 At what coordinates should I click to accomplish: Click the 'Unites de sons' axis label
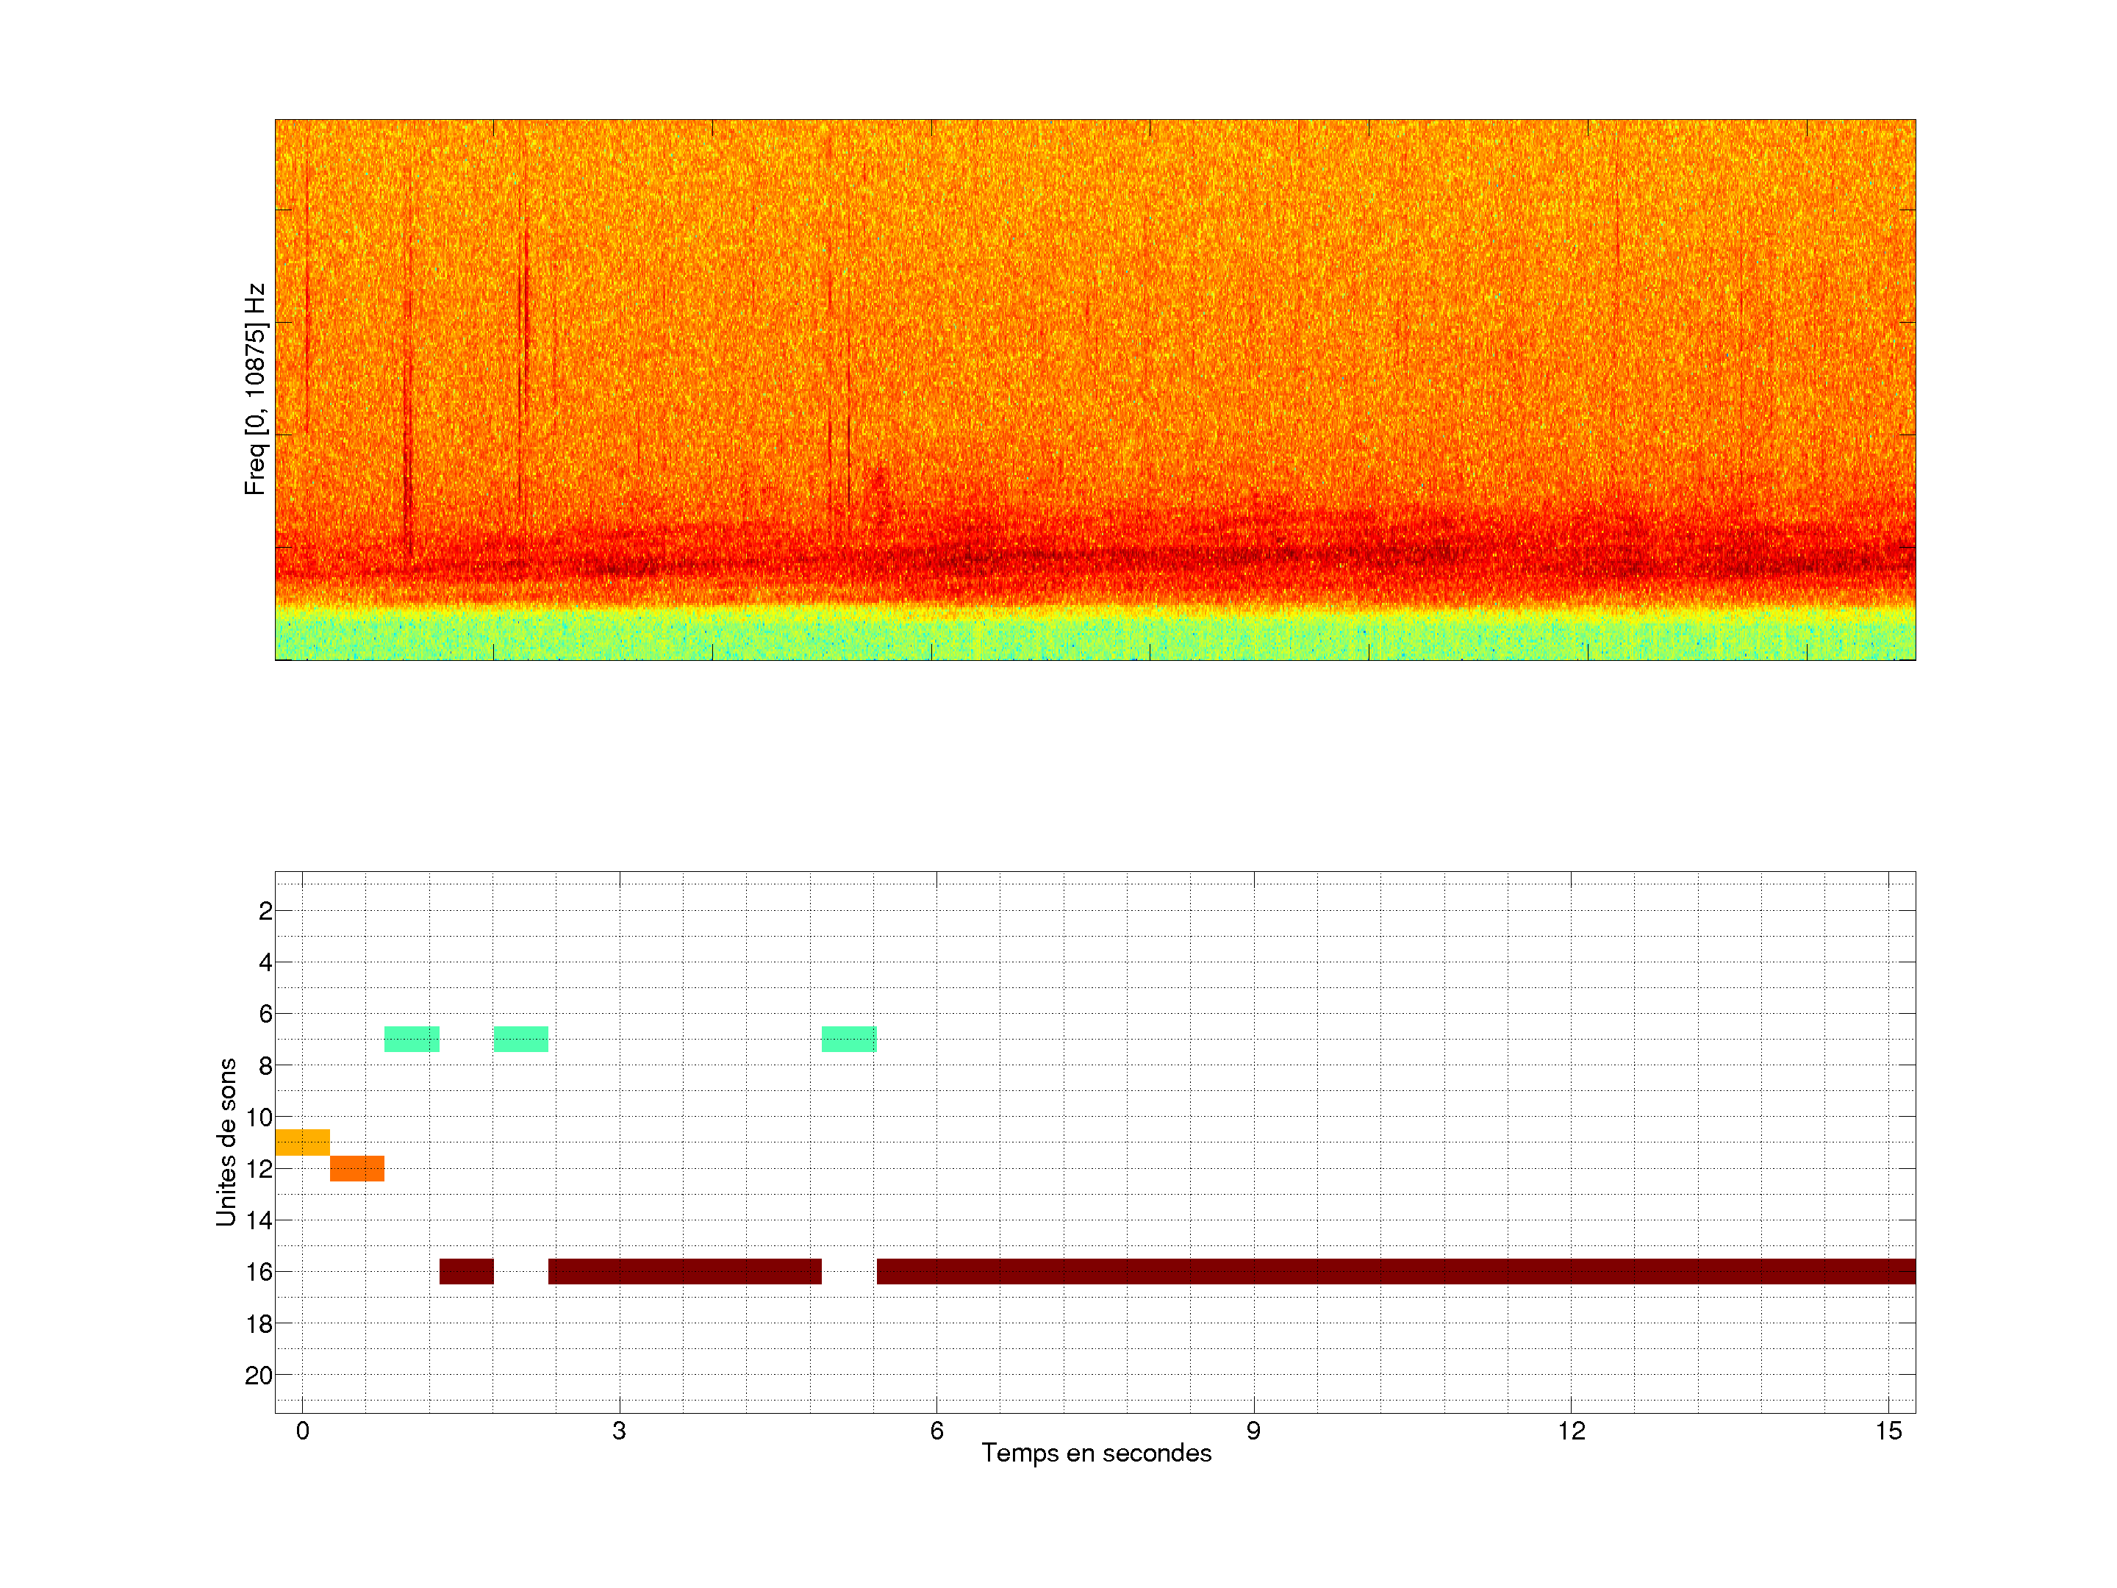226,1142
